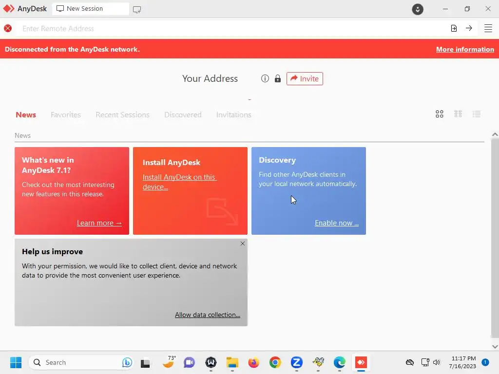Open the clock showing 11:17 PM
Viewport: 499px width, 374px height.
(462, 362)
